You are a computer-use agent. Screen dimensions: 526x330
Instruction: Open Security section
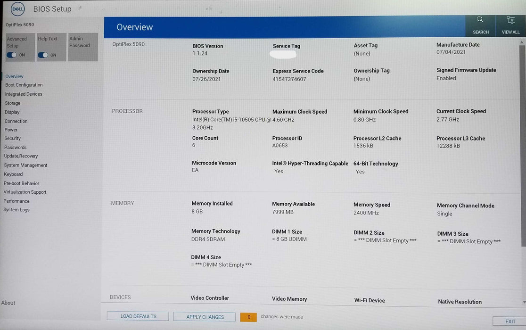(x=12, y=138)
